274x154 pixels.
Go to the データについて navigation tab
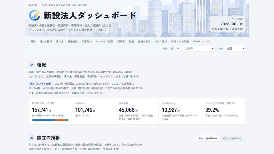pyautogui.click(x=202, y=42)
